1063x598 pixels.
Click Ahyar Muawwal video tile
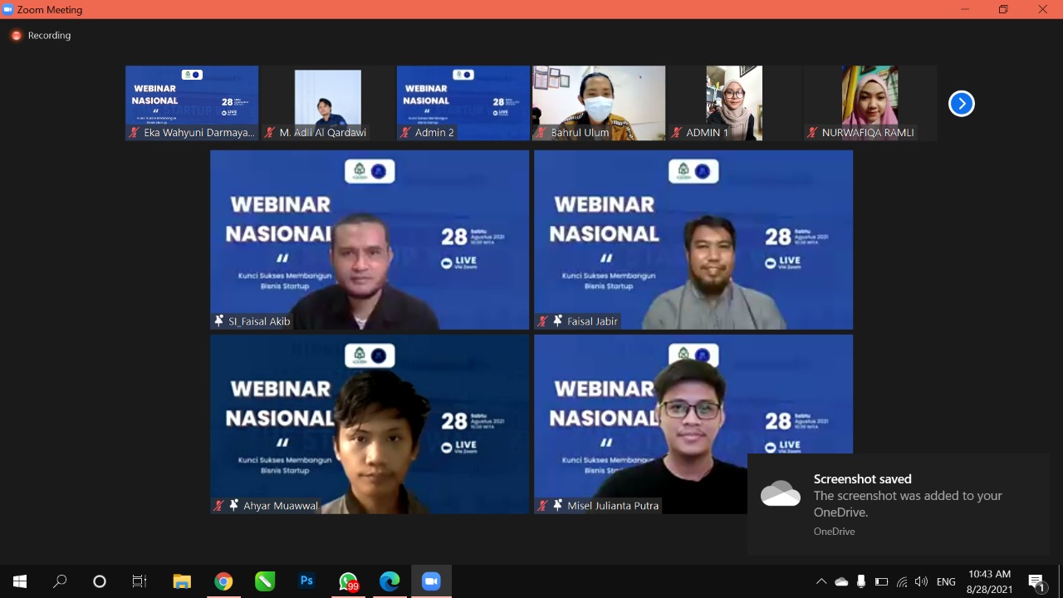pos(370,424)
